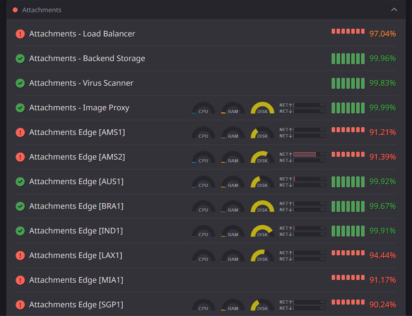Viewport: 412px width, 316px height.
Task: Click the red alert icon for Load Balancer
Action: click(x=20, y=34)
